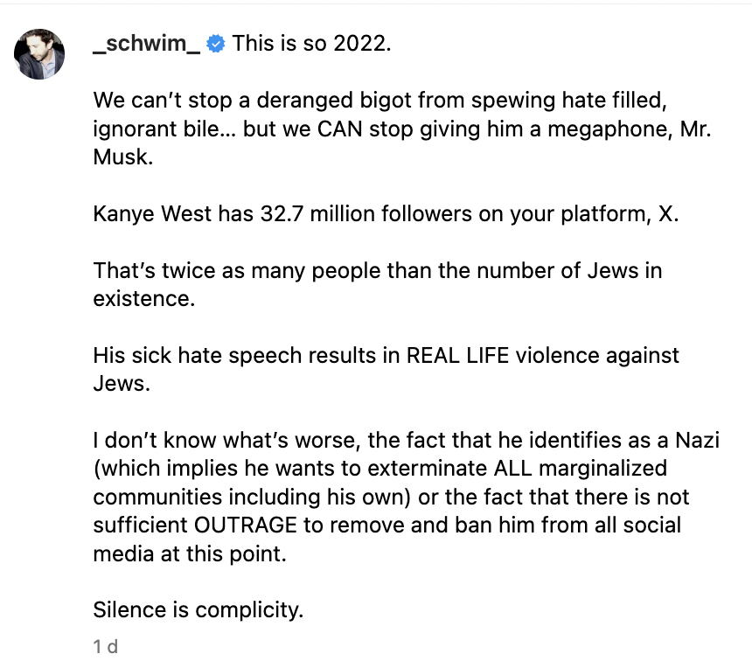Click the _schwim_ username link

(x=146, y=44)
